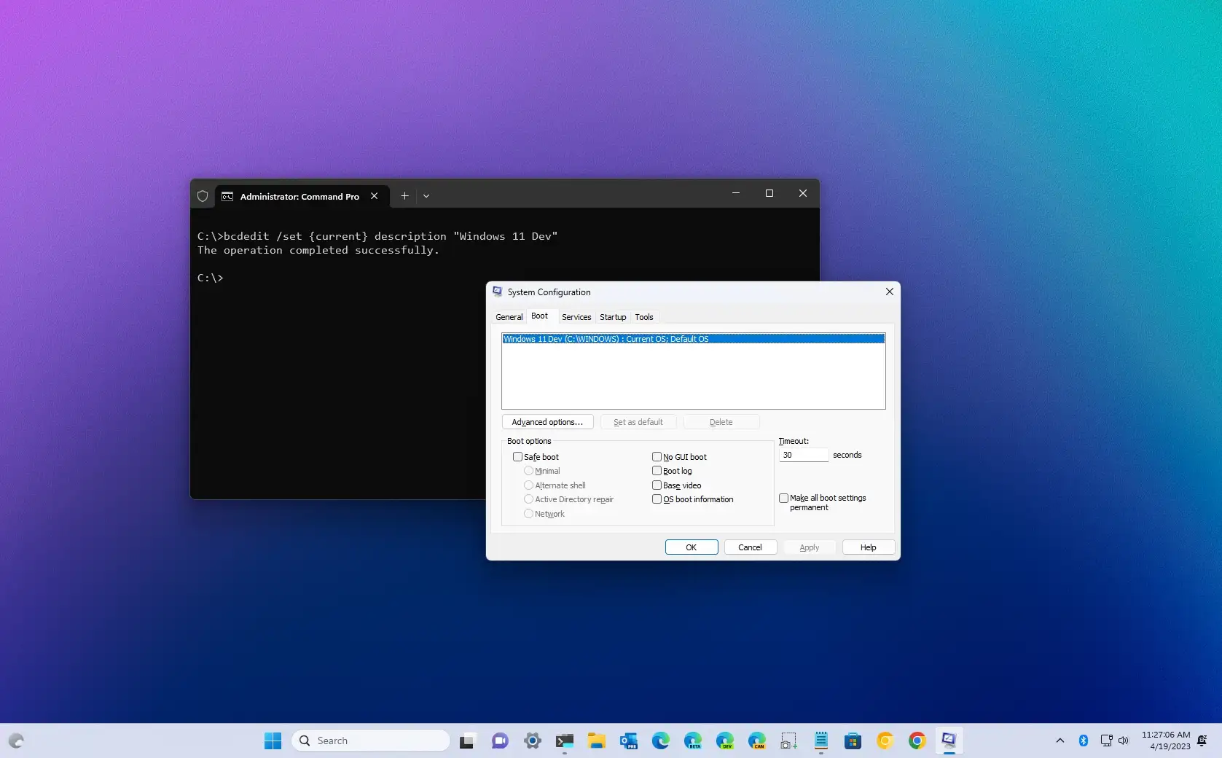Open Microsoft Edge Dev from taskbar

[725, 741]
